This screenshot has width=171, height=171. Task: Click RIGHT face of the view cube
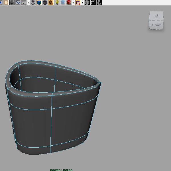(x=156, y=25)
